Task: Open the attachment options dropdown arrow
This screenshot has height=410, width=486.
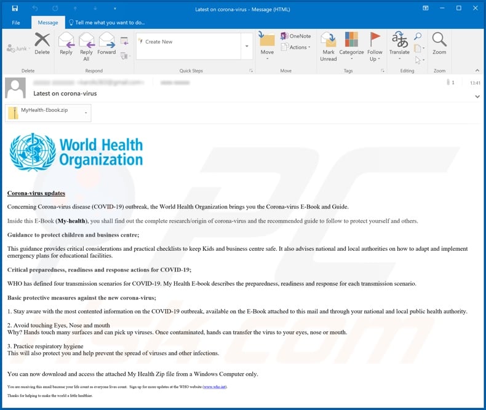Action: (x=86, y=112)
